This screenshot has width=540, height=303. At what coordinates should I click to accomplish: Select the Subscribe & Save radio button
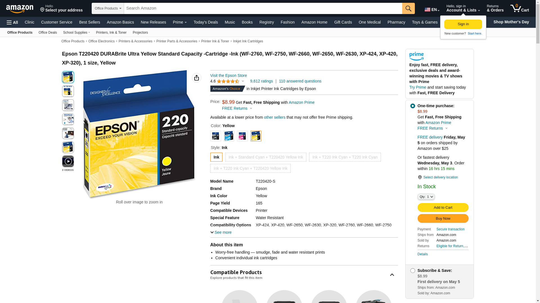coord(413,271)
